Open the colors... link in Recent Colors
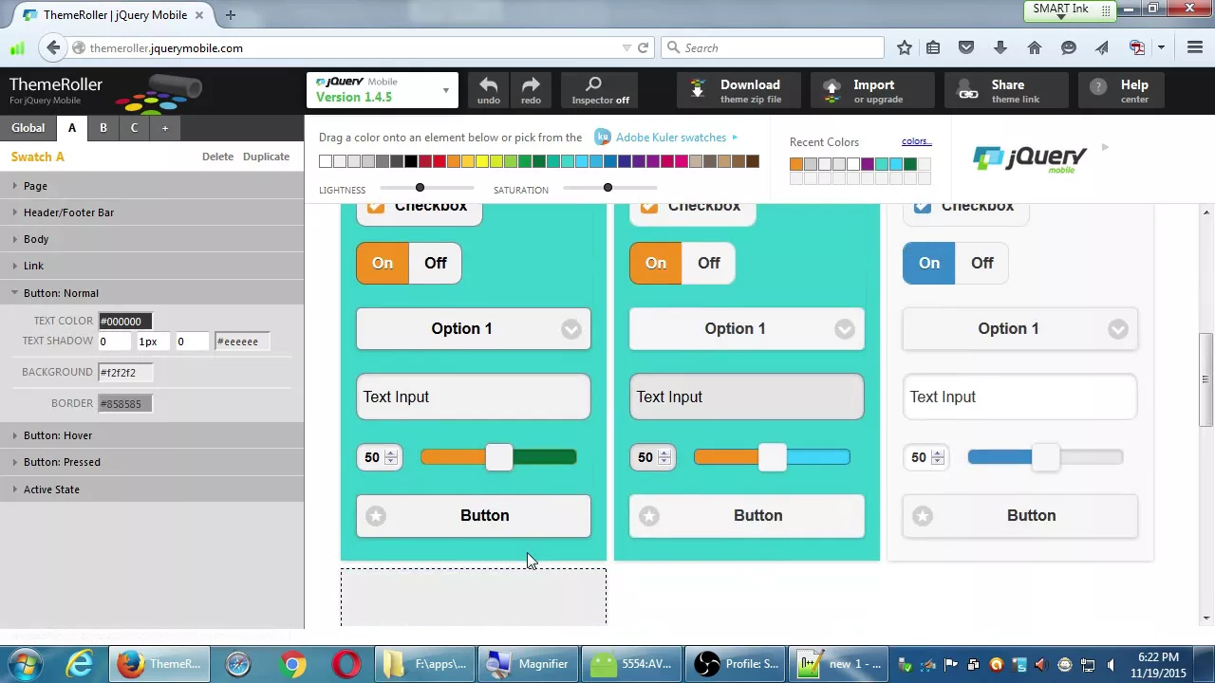Image resolution: width=1215 pixels, height=683 pixels. [916, 141]
